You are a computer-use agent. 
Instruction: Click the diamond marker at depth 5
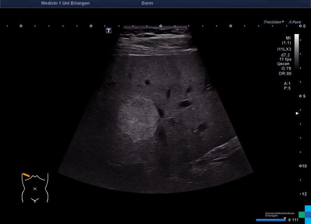[300, 96]
